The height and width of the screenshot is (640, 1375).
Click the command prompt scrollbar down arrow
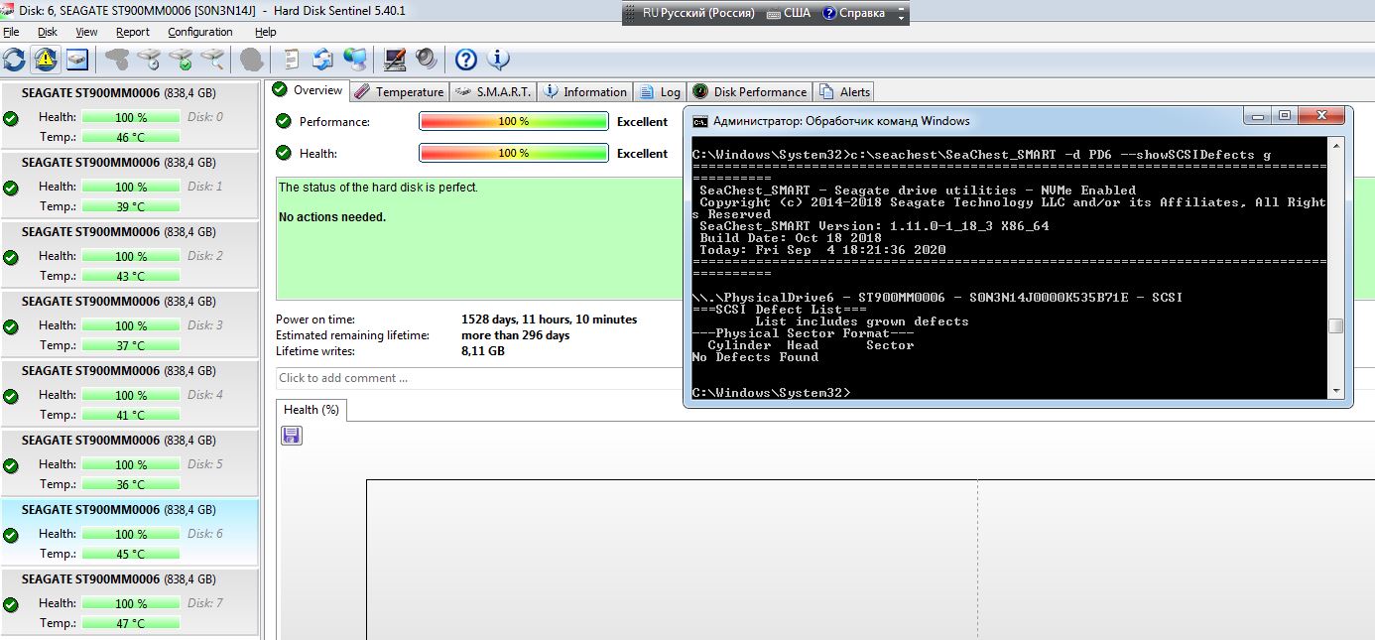1336,392
